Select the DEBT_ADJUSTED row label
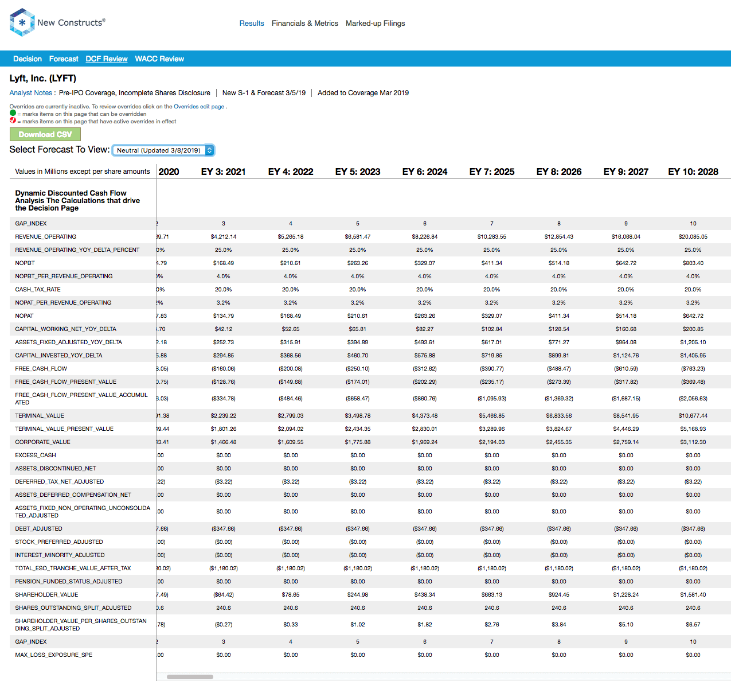This screenshot has height=689, width=731. 39,529
